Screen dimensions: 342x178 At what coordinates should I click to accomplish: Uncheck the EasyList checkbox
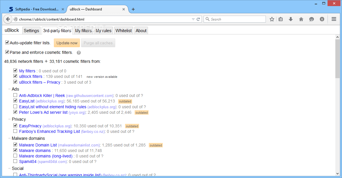pos(15,101)
